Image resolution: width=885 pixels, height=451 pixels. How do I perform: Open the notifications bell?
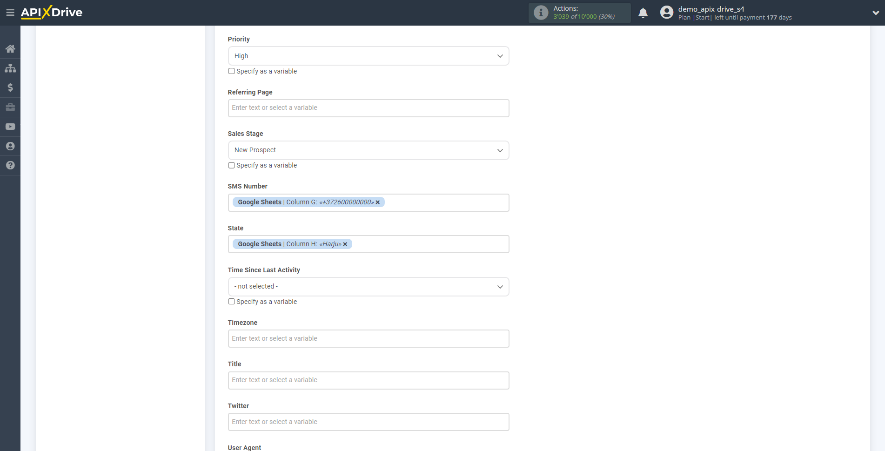pyautogui.click(x=643, y=13)
